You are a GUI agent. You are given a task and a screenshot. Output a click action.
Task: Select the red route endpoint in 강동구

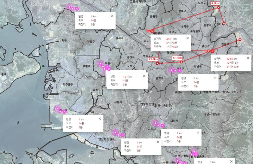(240, 40)
